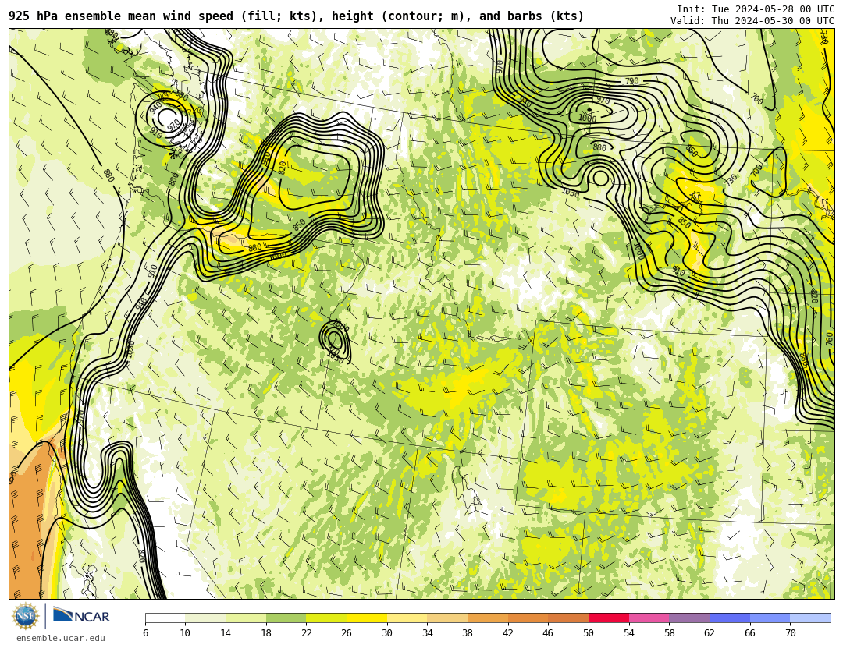
Task: Pick the orange 38–42 kts swatch
Action: pos(488,618)
